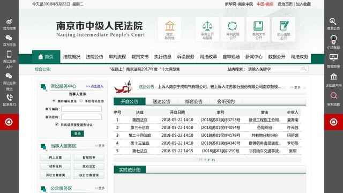Click the pink search icon in right sidebar
Screen dimensions: 343x193
(333, 95)
